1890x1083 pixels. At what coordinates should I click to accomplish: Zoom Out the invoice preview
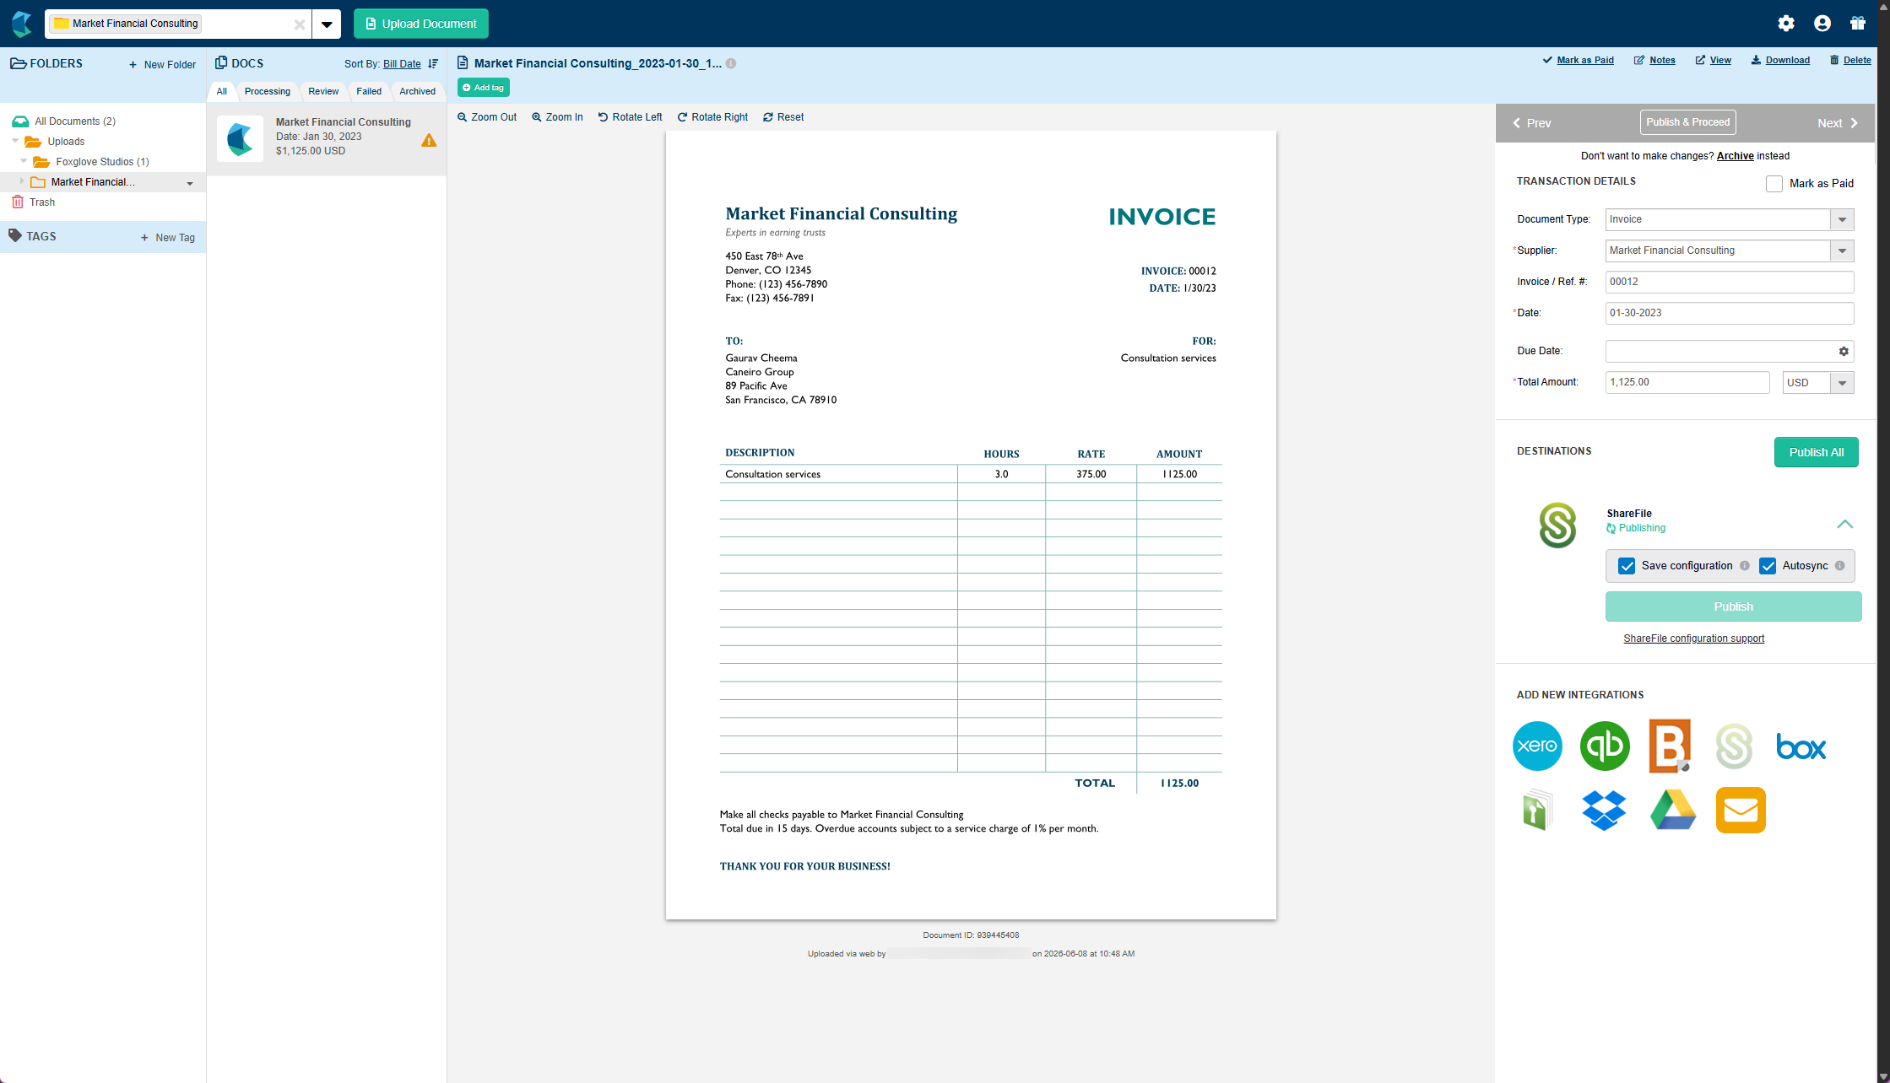click(487, 117)
